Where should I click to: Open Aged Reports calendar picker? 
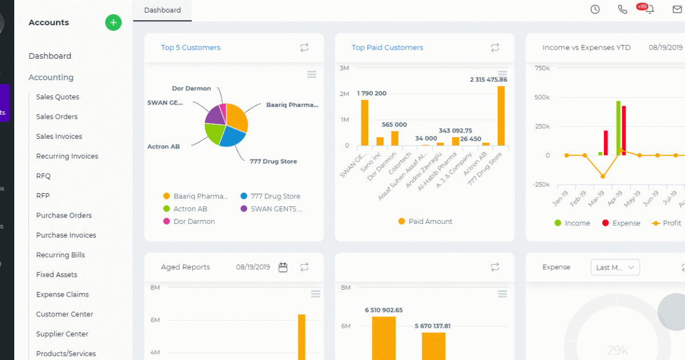point(283,267)
